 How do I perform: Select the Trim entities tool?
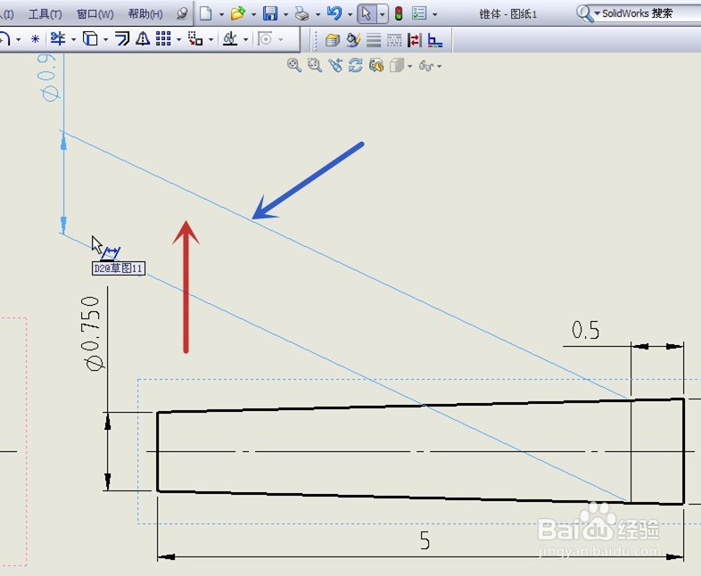pyautogui.click(x=58, y=39)
